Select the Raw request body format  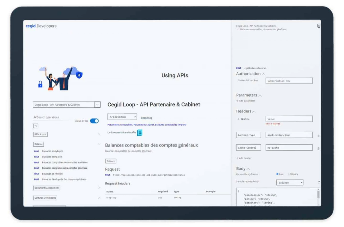point(277,174)
